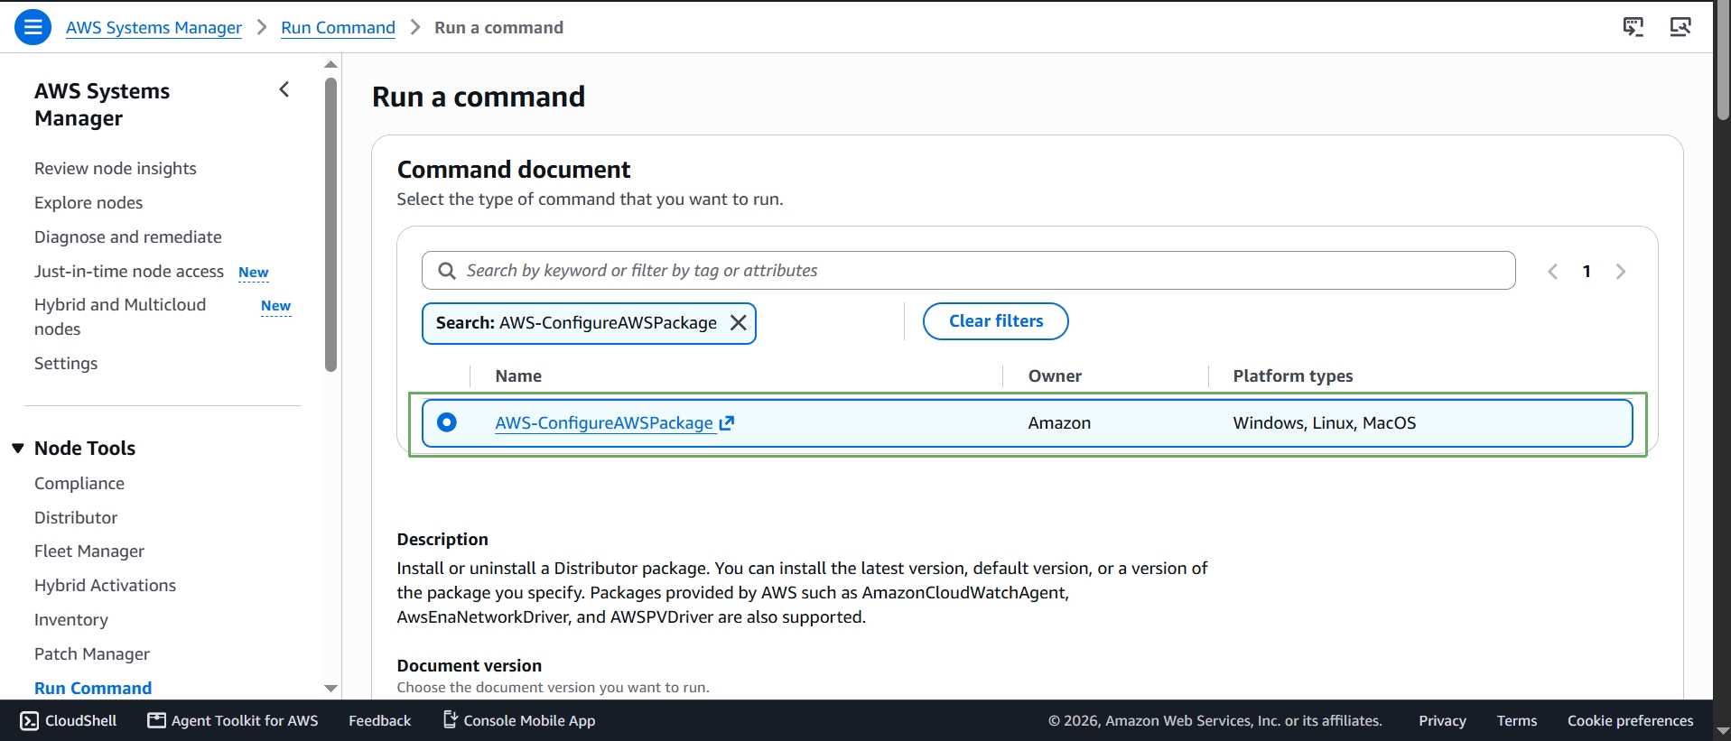The image size is (1731, 741).
Task: Open Inventory under Node Tools
Action: tap(71, 620)
